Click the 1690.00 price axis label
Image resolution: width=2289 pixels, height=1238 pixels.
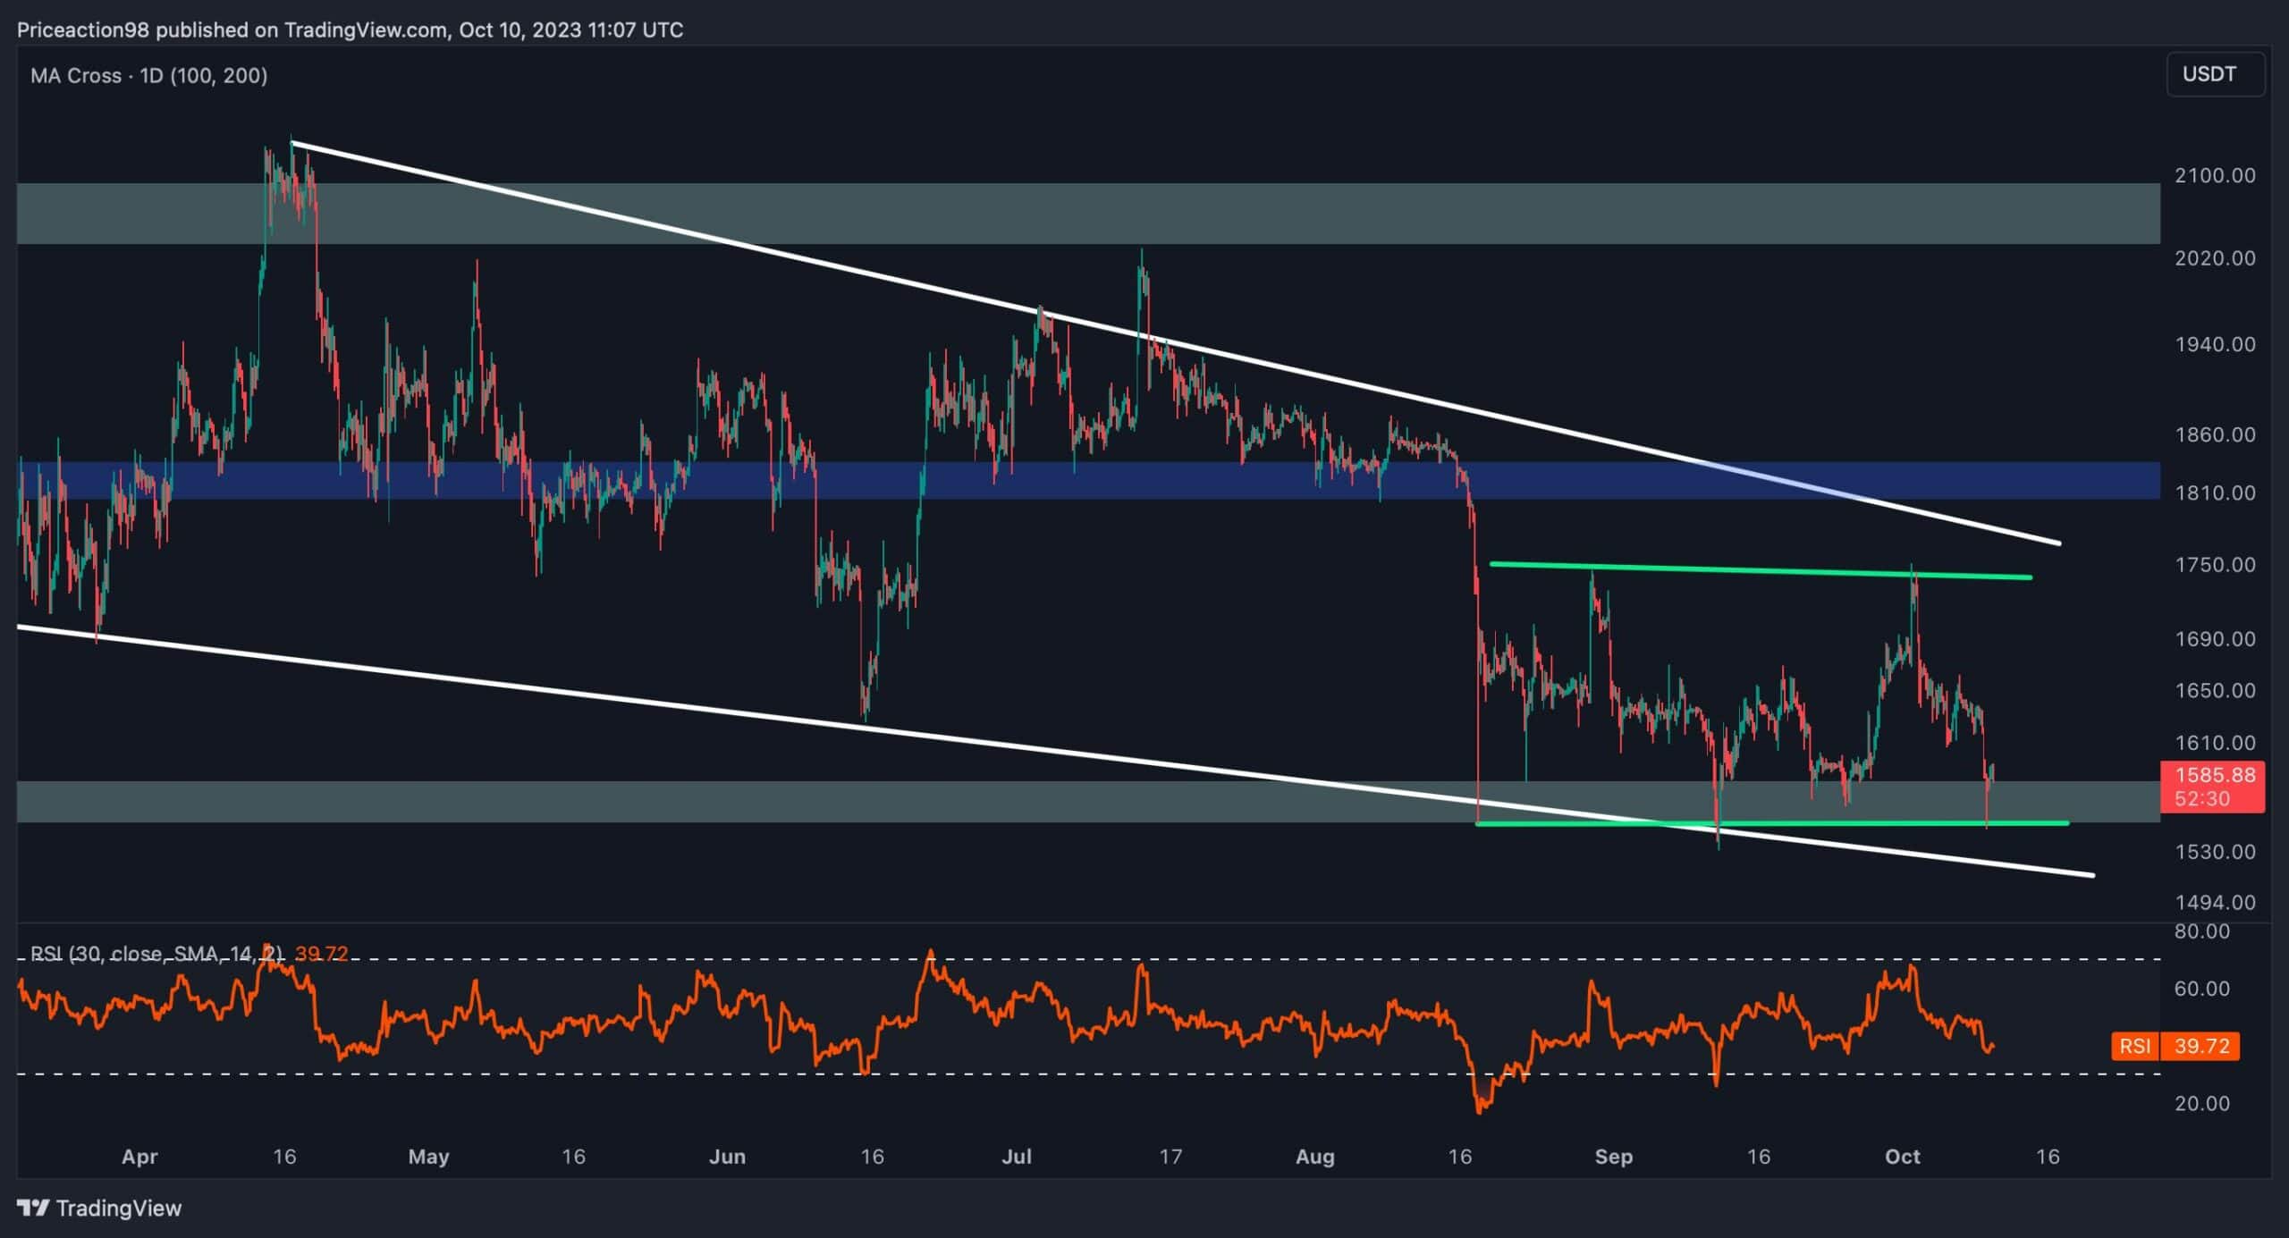[x=2215, y=639]
